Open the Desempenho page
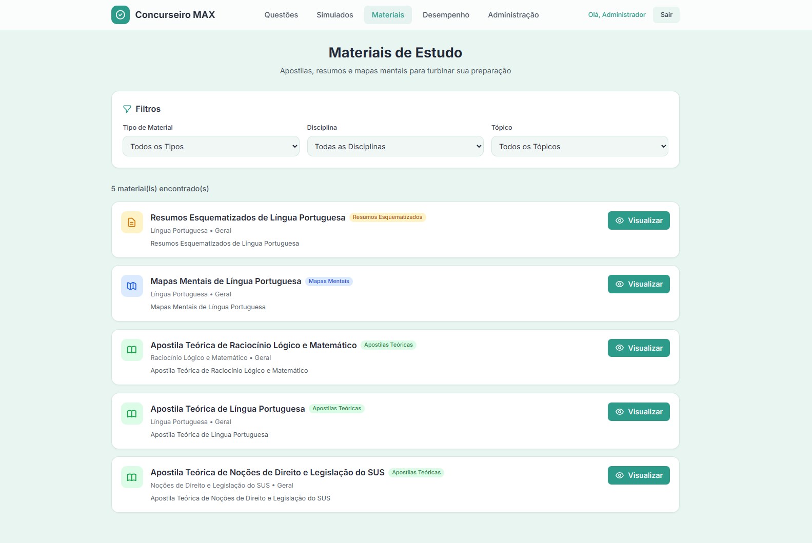The width and height of the screenshot is (812, 543). pyautogui.click(x=446, y=15)
